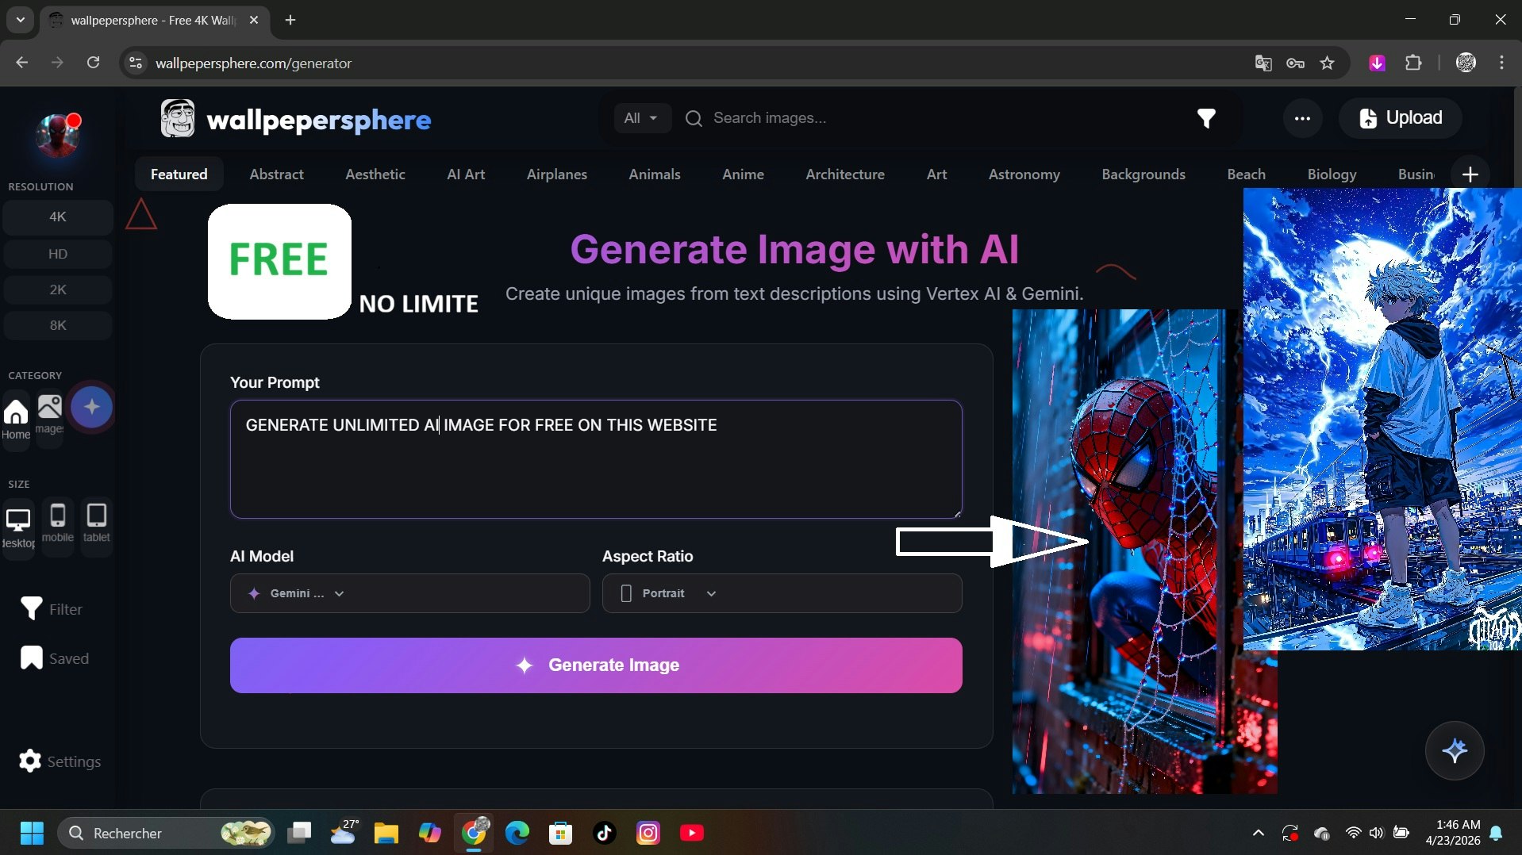Switch to the Abstract tab
This screenshot has height=855, width=1522.
[276, 174]
